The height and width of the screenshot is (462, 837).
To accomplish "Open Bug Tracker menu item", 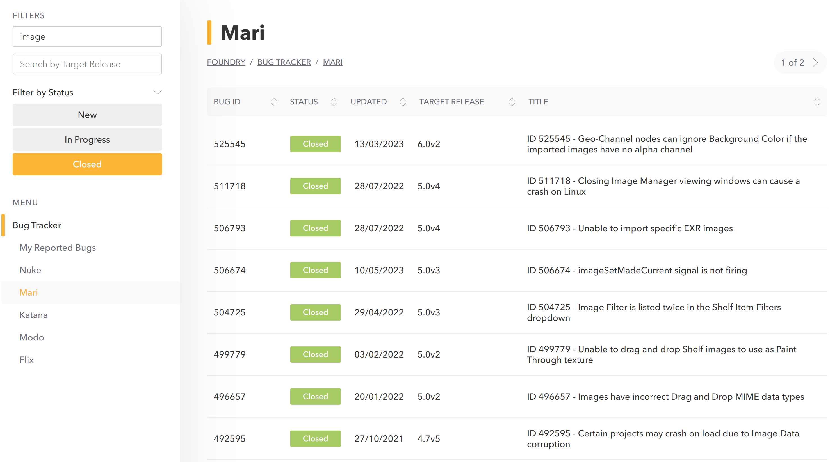I will click(x=37, y=225).
